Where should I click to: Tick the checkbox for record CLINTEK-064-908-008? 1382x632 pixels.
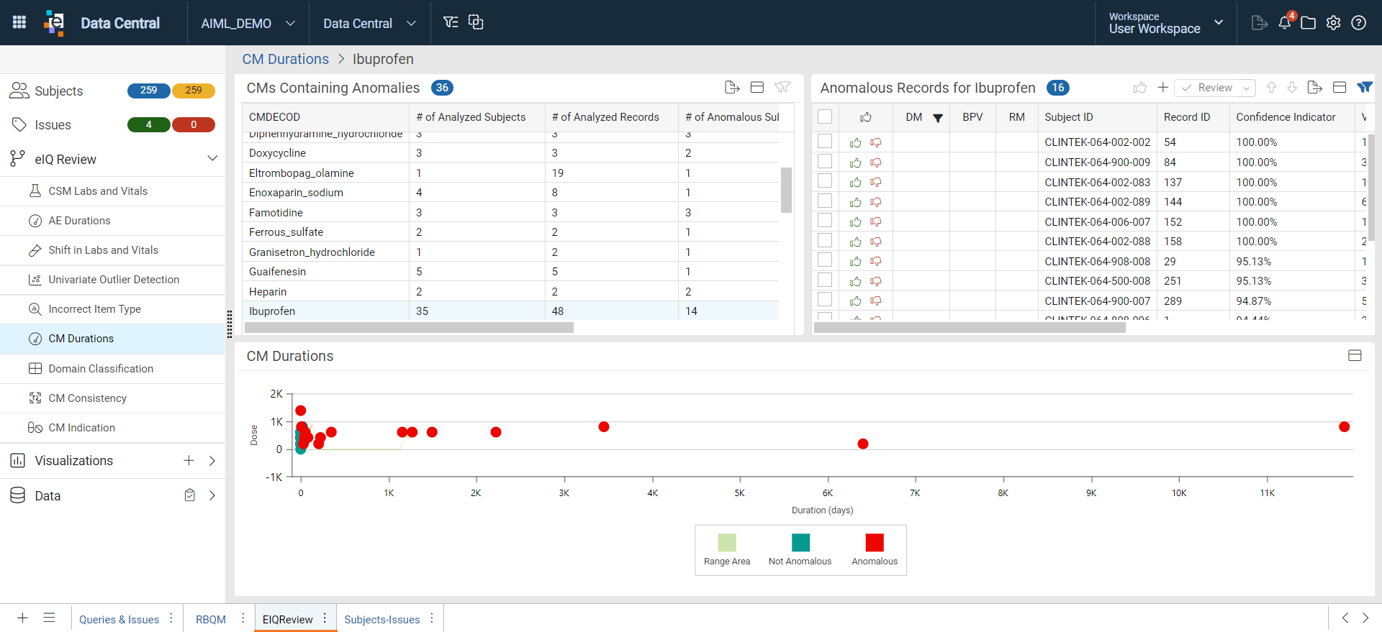[x=825, y=260]
